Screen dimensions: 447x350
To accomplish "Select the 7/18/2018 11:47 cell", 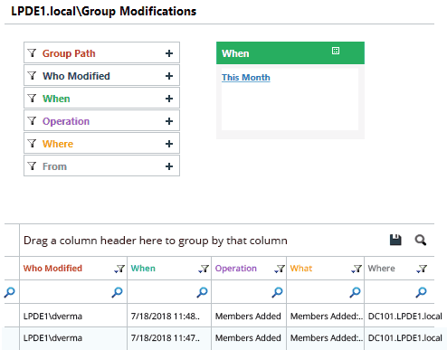I will (x=169, y=338).
